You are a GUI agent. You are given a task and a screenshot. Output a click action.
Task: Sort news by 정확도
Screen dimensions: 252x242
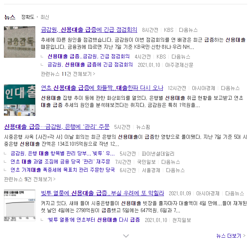pyautogui.click(x=28, y=17)
